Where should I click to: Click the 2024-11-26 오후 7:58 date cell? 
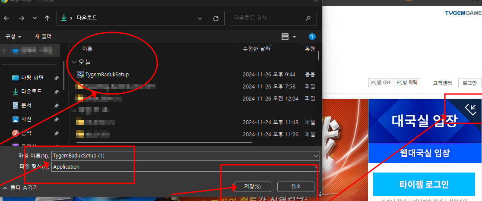coord(269,87)
